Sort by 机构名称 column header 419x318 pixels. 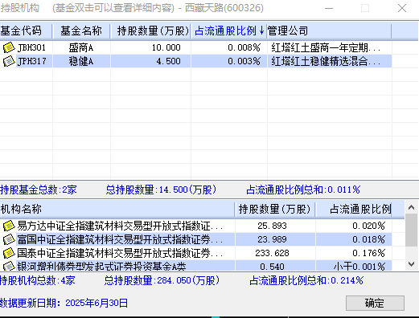tap(117, 209)
